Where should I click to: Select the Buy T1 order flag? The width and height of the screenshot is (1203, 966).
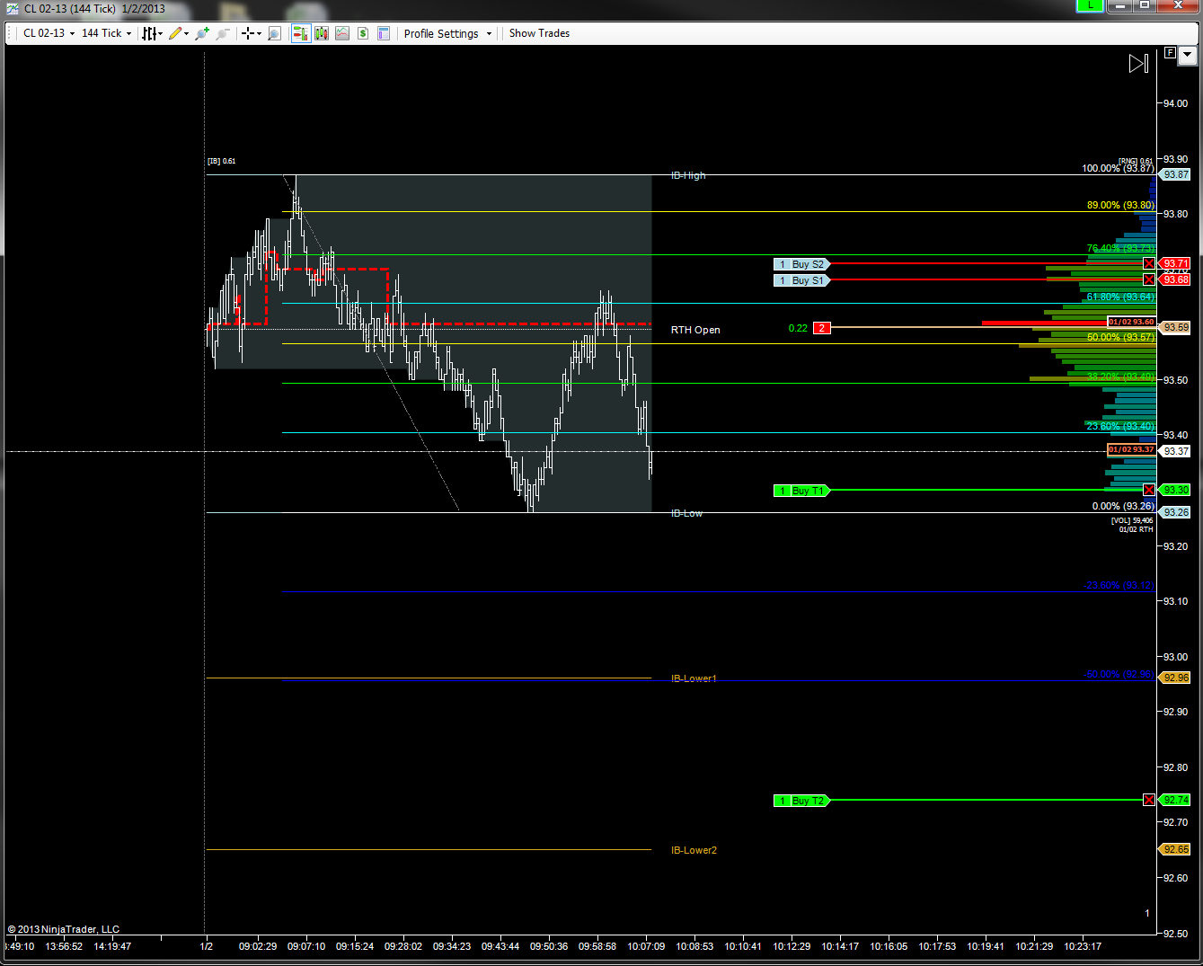coord(801,491)
